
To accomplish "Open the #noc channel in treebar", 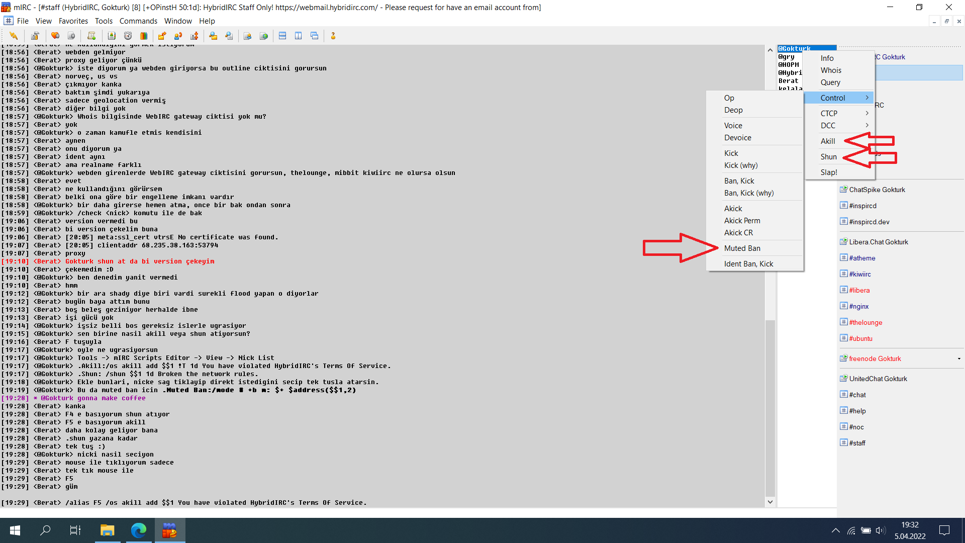I will pyautogui.click(x=856, y=427).
